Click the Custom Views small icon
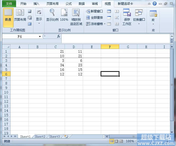 pyautogui.click(x=30, y=18)
